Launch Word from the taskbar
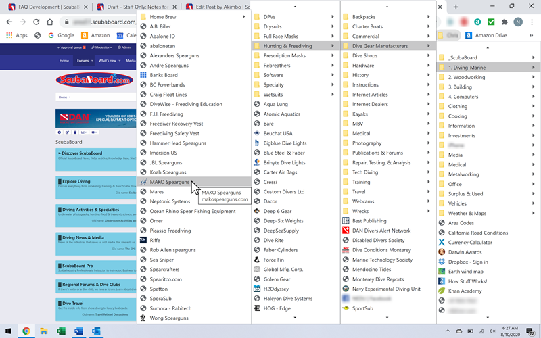This screenshot has height=338, width=541. click(78, 331)
